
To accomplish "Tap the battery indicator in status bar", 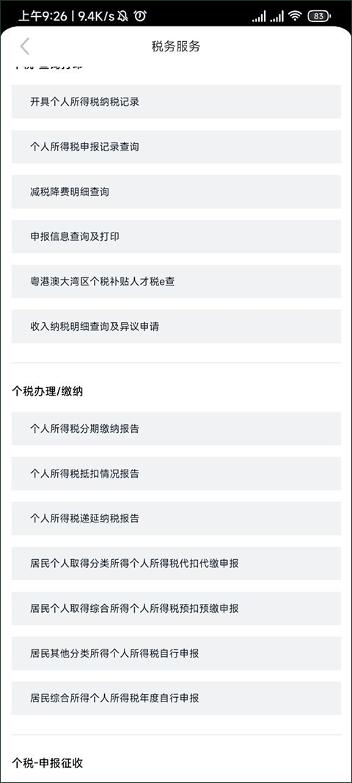I will tap(318, 16).
